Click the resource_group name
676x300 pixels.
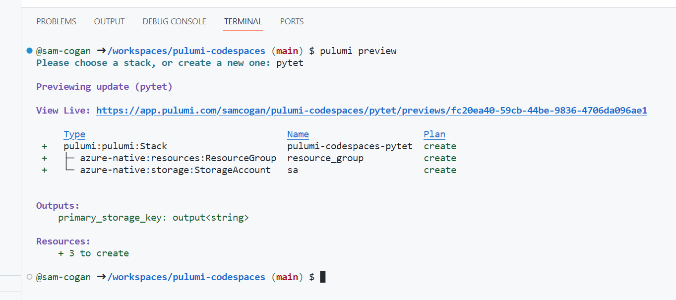[x=325, y=158]
